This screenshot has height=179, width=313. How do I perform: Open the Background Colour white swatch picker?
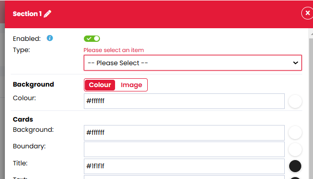[x=295, y=101]
